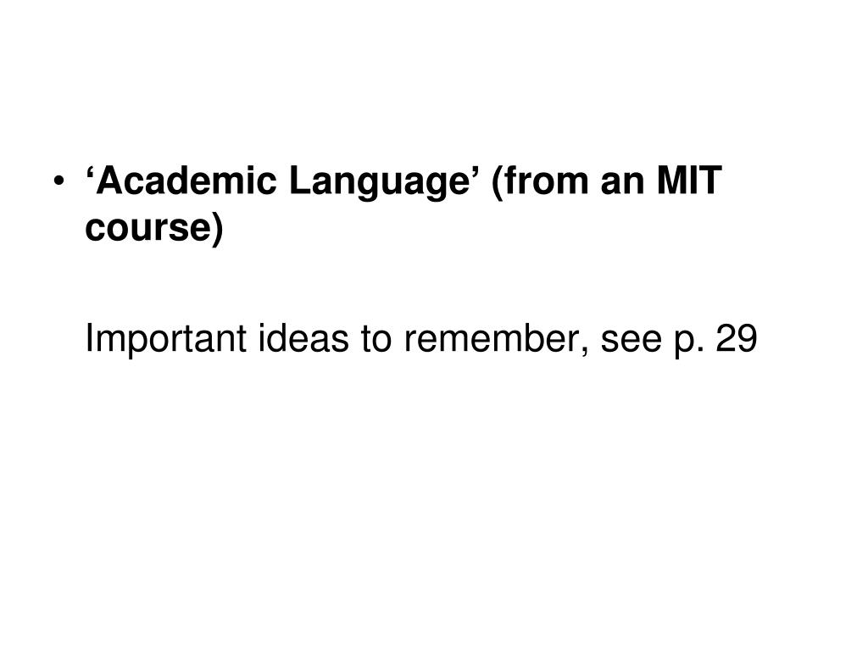
Task: Click the page number '29'
Action: coord(737,337)
